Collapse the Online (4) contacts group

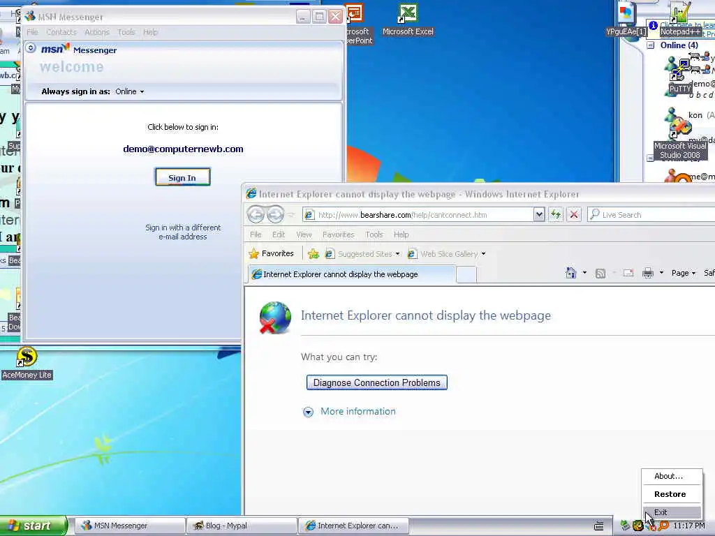click(x=651, y=45)
